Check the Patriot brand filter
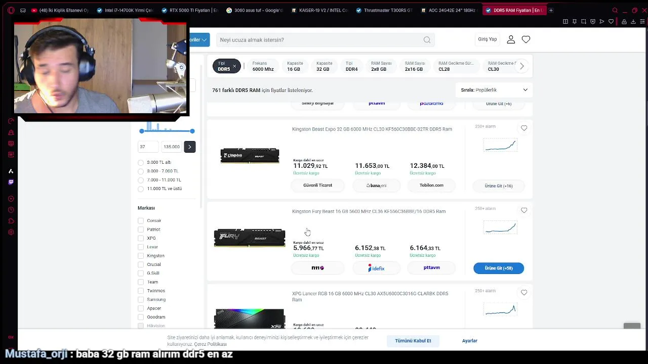648x364 pixels. pos(141,230)
